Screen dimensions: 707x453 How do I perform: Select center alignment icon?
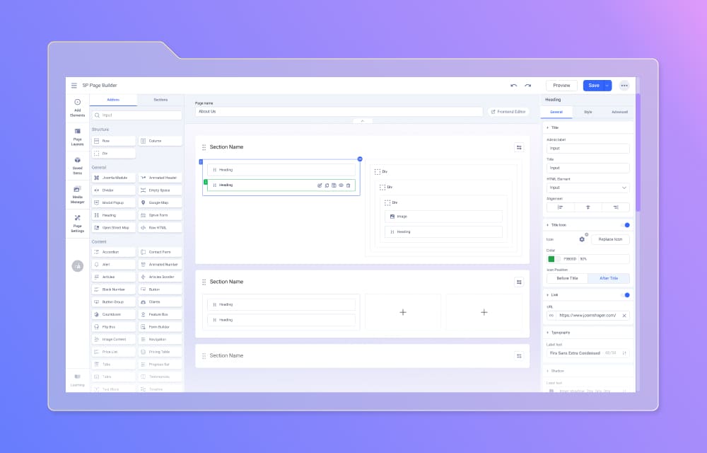click(x=588, y=207)
